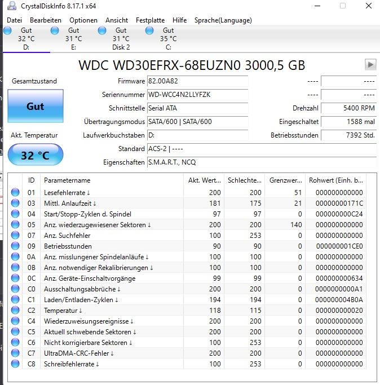Click the Eigenschaften S.M.A.R.T., NCQ field

pyautogui.click(x=262, y=162)
